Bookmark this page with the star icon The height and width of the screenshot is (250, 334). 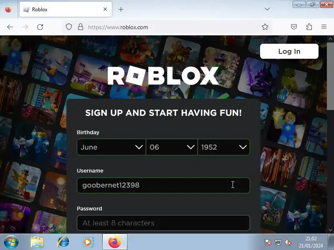coord(265,27)
